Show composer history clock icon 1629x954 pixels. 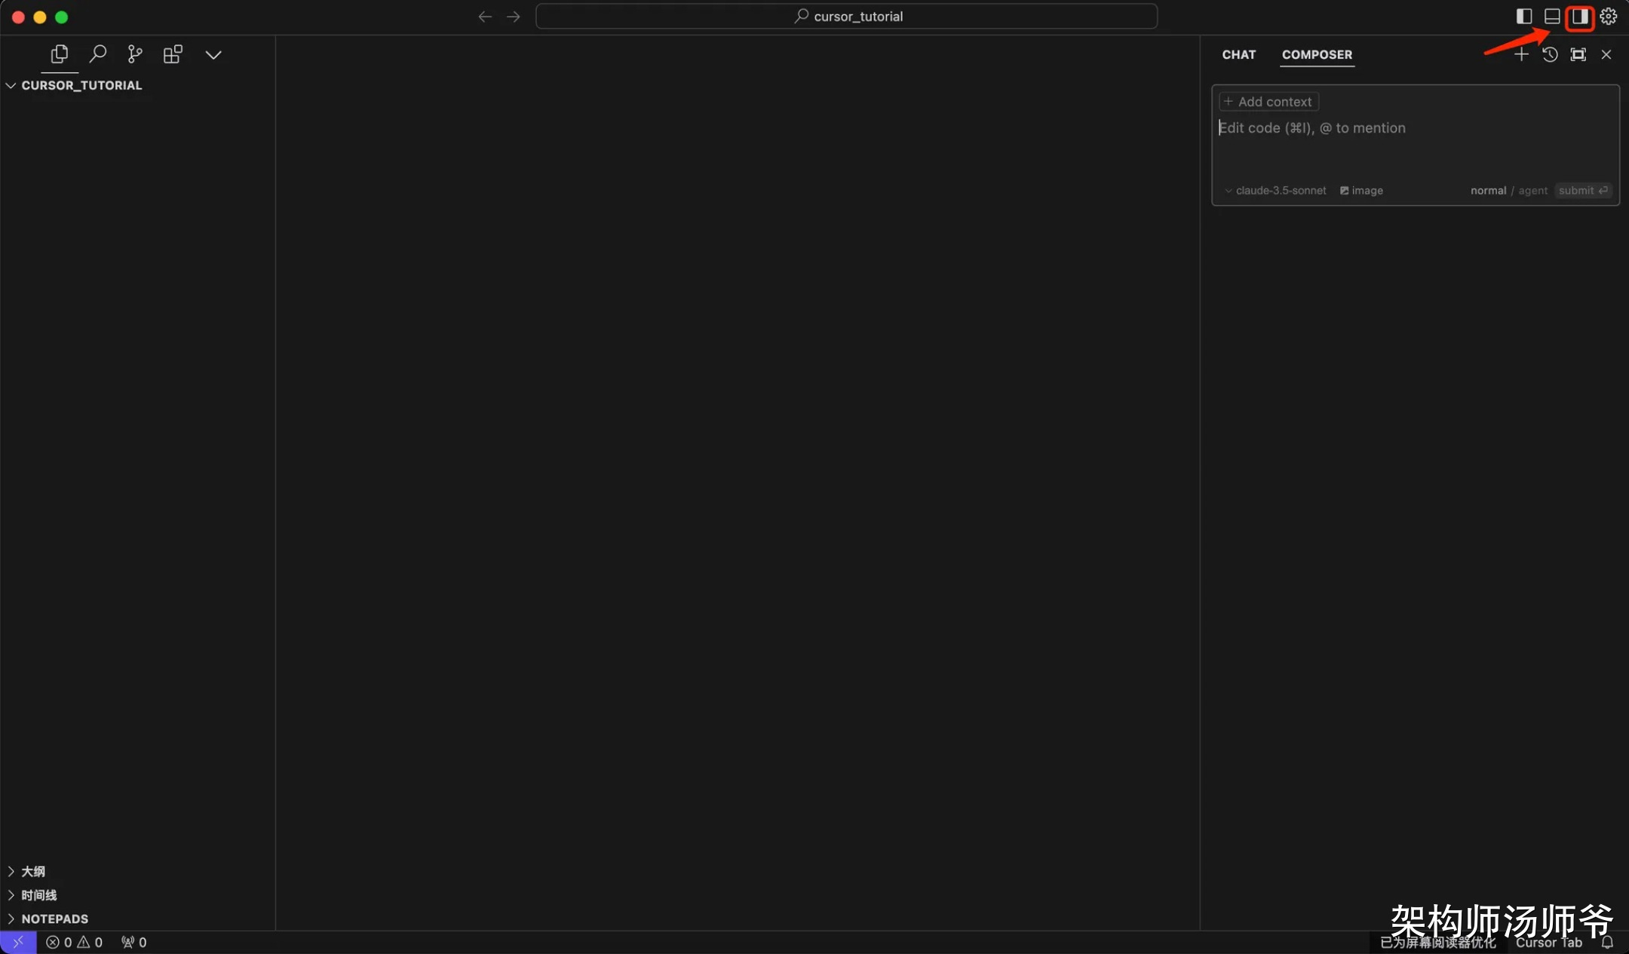point(1550,54)
